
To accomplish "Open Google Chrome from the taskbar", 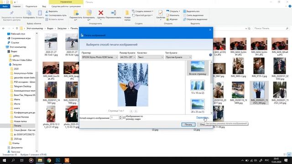I will click(x=49, y=160).
